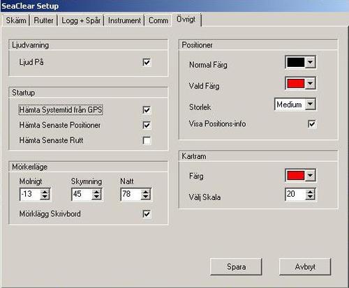Click the red Kartram Färg swatch
Screen dimensions: 349x288
point(296,176)
